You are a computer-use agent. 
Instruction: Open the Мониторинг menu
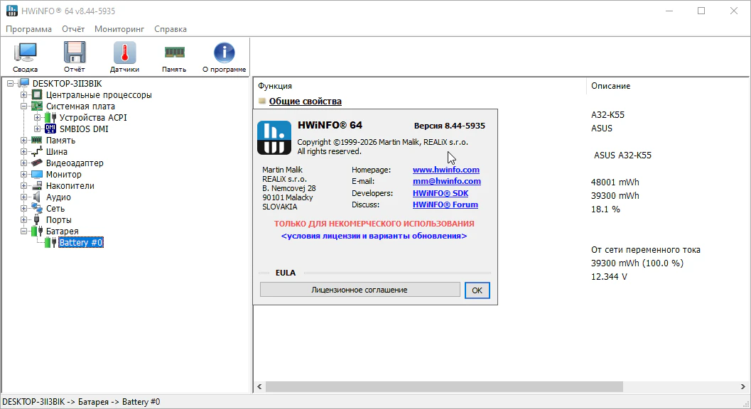coord(119,29)
